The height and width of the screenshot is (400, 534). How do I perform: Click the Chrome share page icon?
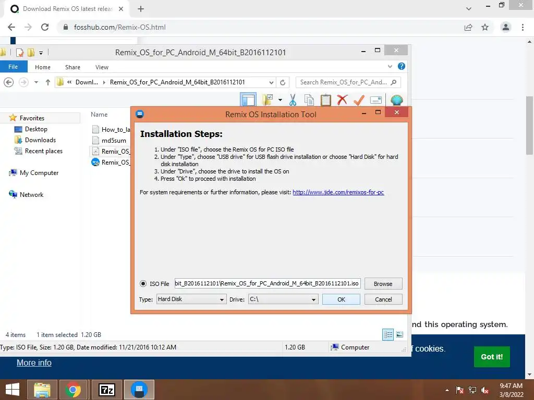pos(468,27)
